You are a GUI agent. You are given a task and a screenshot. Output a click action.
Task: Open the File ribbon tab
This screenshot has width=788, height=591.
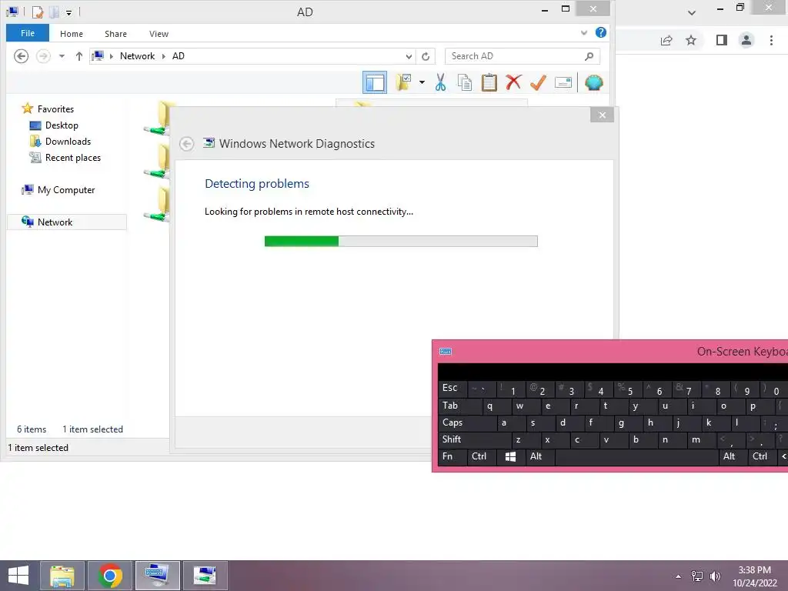point(28,33)
